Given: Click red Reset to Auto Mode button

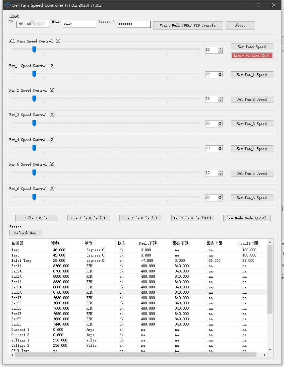Looking at the screenshot, I should (x=252, y=56).
